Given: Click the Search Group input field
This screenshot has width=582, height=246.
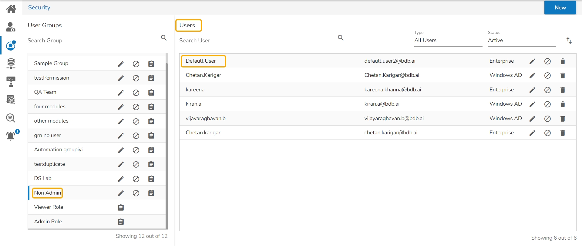Looking at the screenshot, I should coord(93,41).
